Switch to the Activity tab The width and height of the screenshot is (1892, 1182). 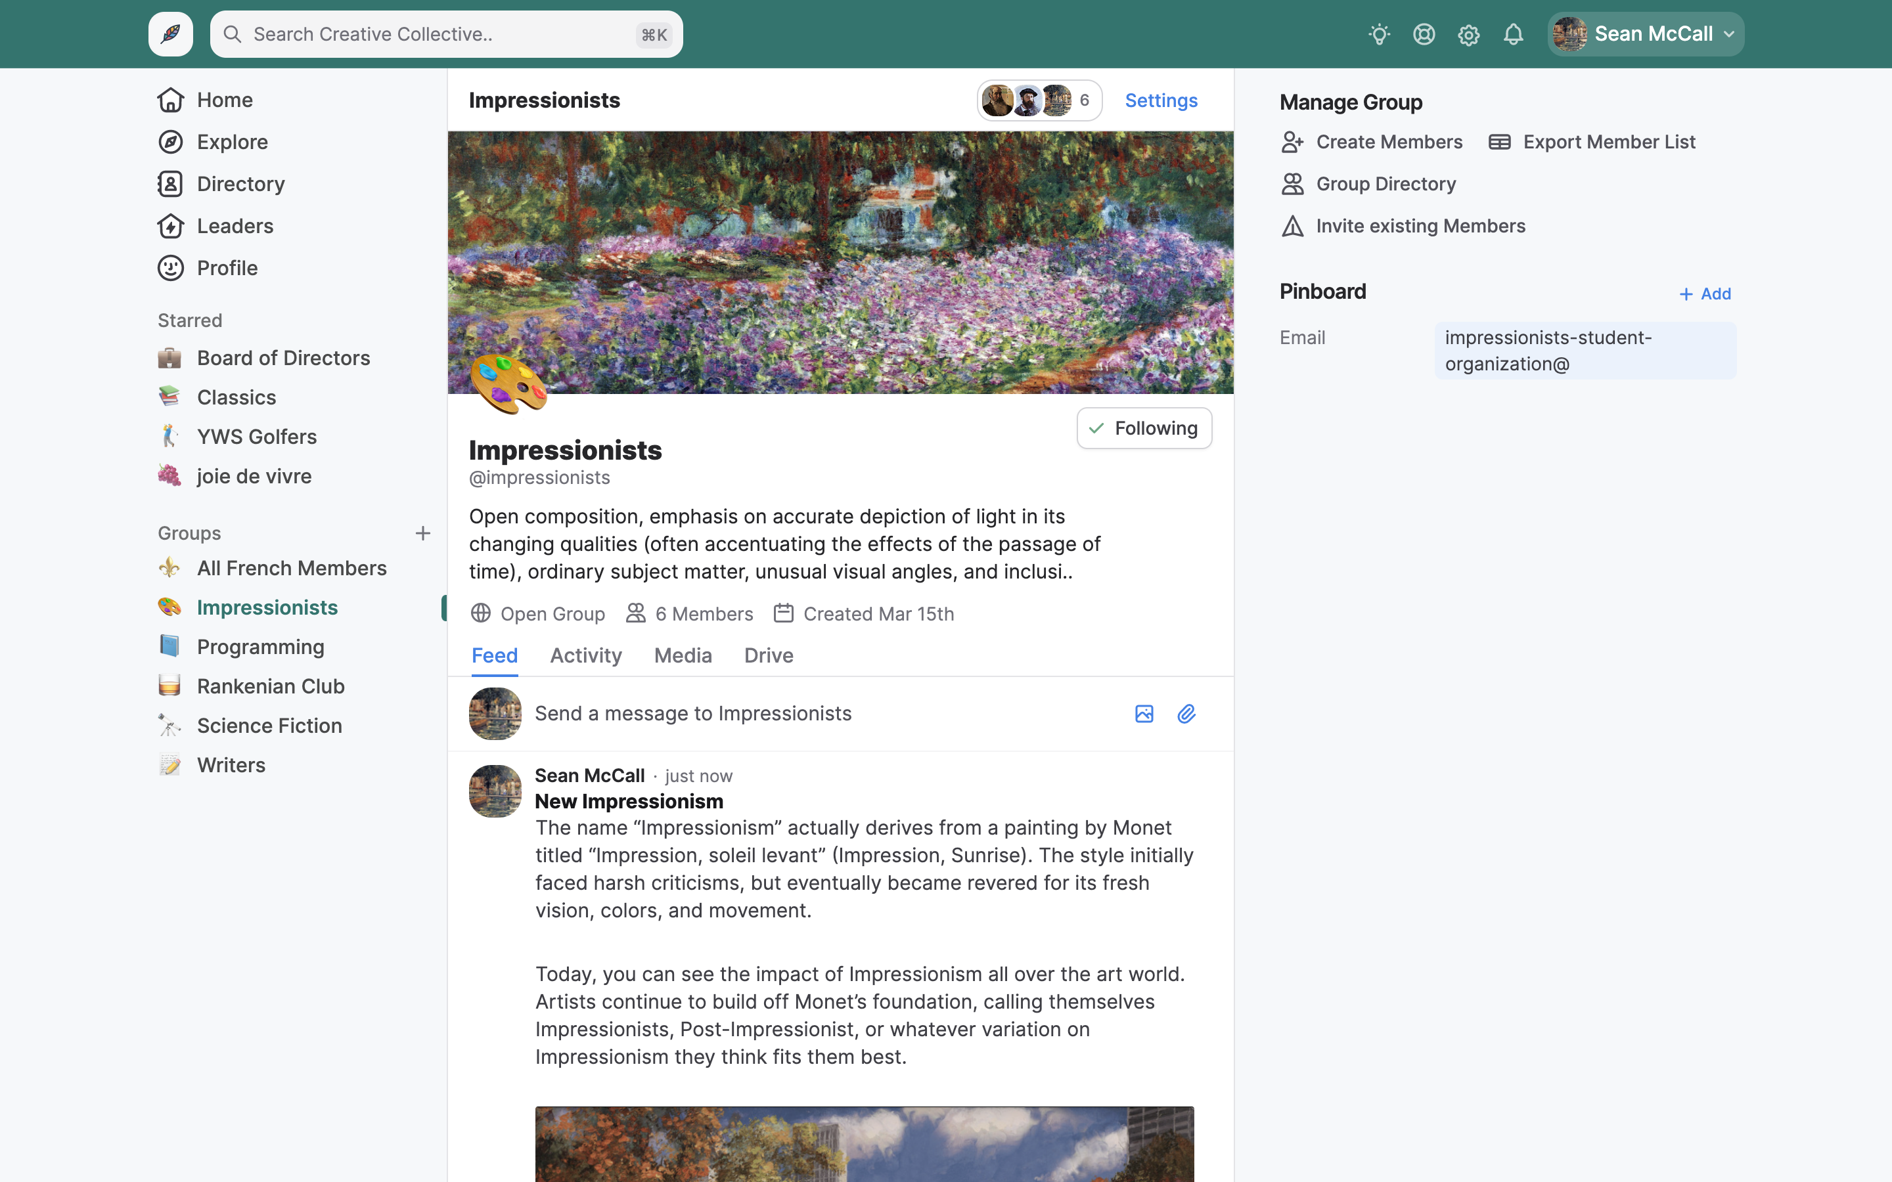click(x=585, y=656)
